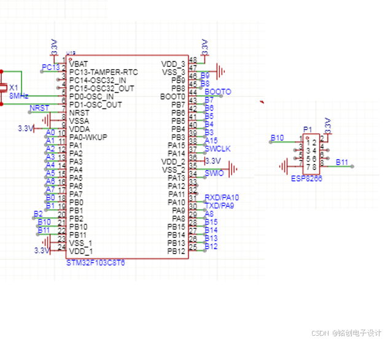Click the X1 designator text
The image size is (385, 340).
coord(14,88)
